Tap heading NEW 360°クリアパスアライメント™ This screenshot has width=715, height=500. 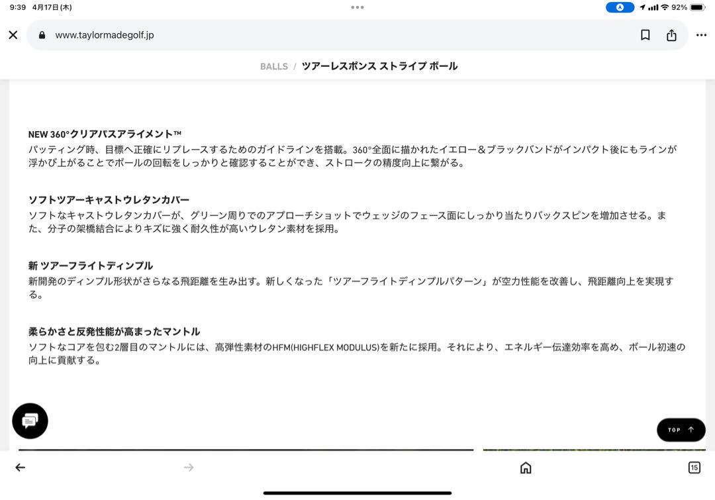105,134
